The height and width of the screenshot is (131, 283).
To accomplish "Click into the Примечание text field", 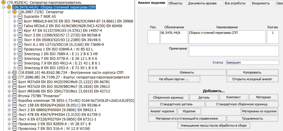I will click(234, 51).
